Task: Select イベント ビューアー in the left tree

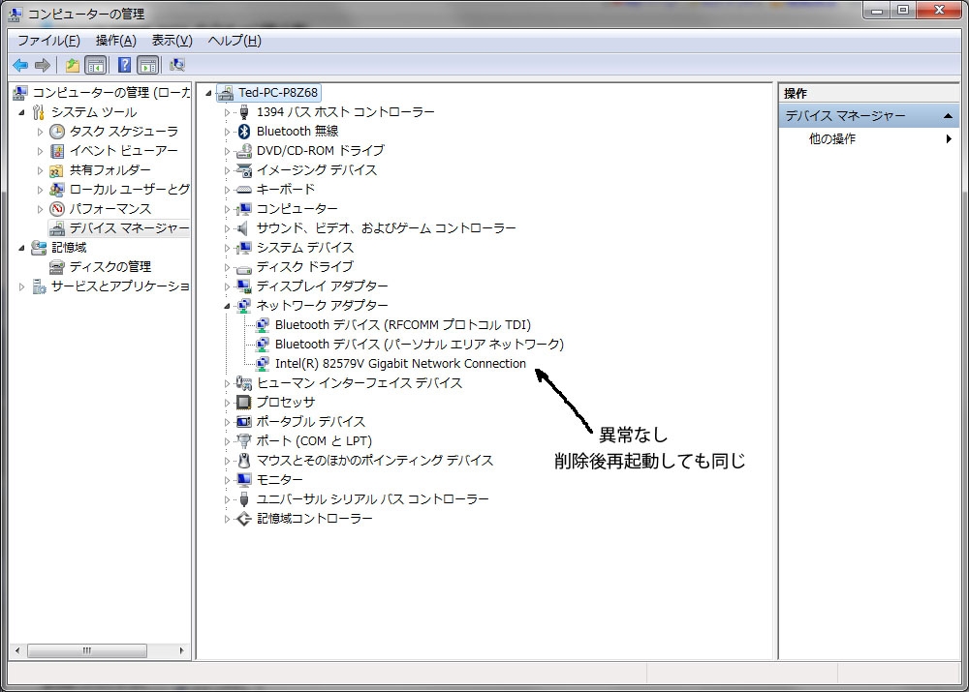Action: pos(124,151)
